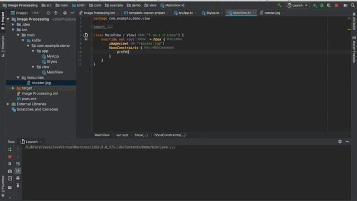This screenshot has height=201, width=357.
Task: Stop the process using the top toolbar stop icon
Action: [x=336, y=6]
